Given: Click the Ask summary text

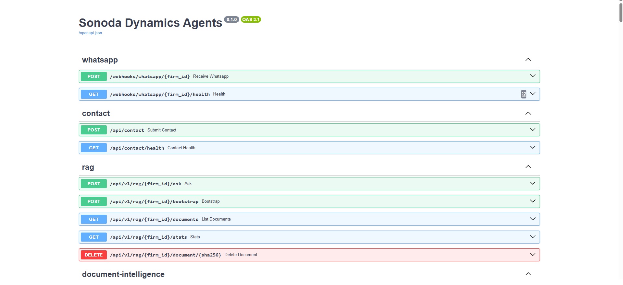Looking at the screenshot, I should 188,184.
